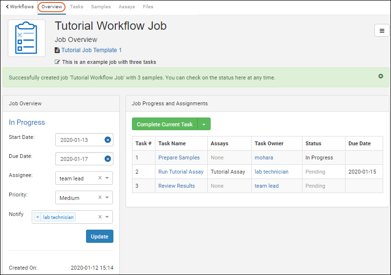Viewport: 391px width, 275px height.
Task: Click the Update button
Action: coord(100,236)
